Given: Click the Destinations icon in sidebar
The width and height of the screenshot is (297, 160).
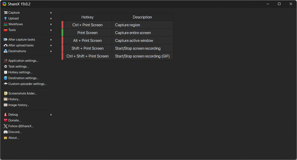Looking at the screenshot, I should point(6,51).
